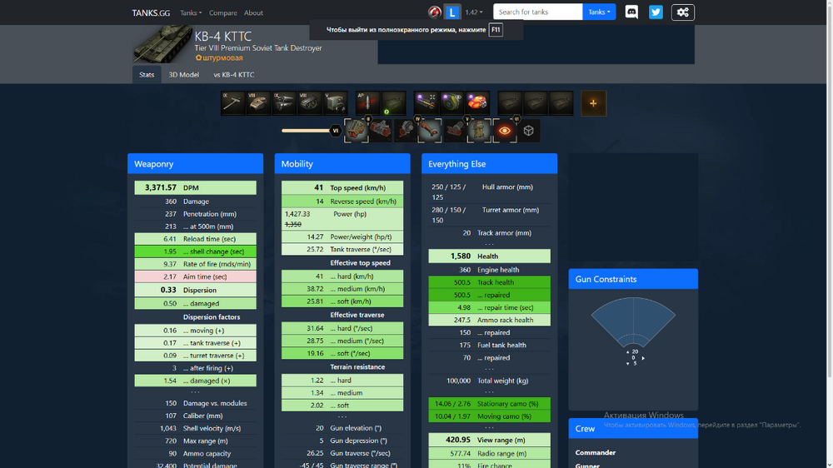Toggle the right field modification at level IV
The image size is (833, 468).
[430, 131]
